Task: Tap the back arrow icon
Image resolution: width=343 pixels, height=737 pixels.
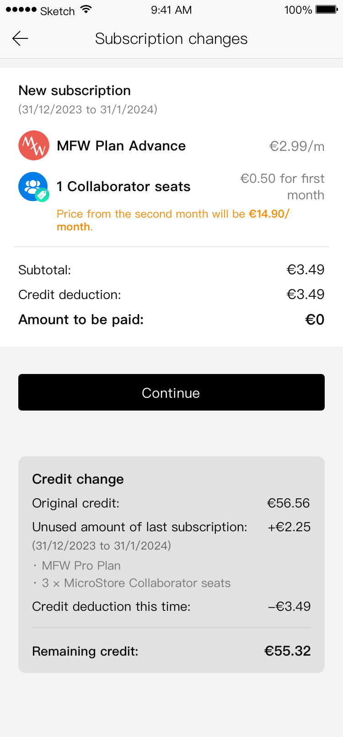Action: (20, 39)
